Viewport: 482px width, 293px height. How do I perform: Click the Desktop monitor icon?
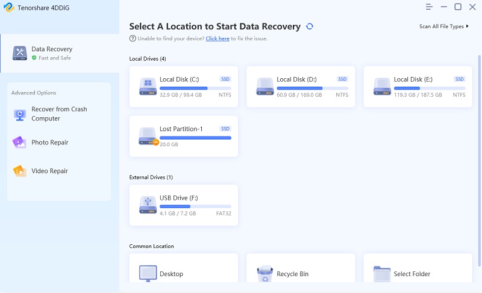click(x=148, y=274)
